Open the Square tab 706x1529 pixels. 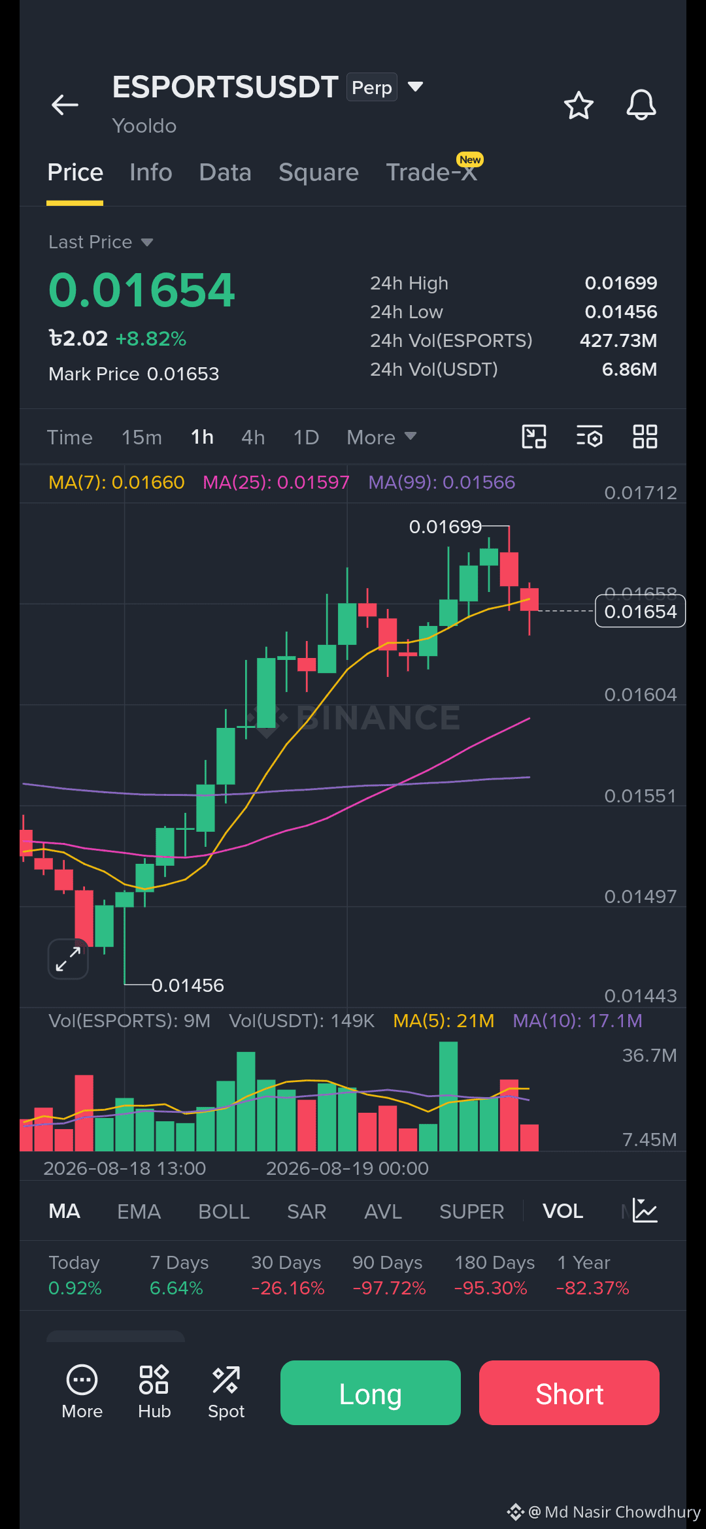tap(318, 173)
